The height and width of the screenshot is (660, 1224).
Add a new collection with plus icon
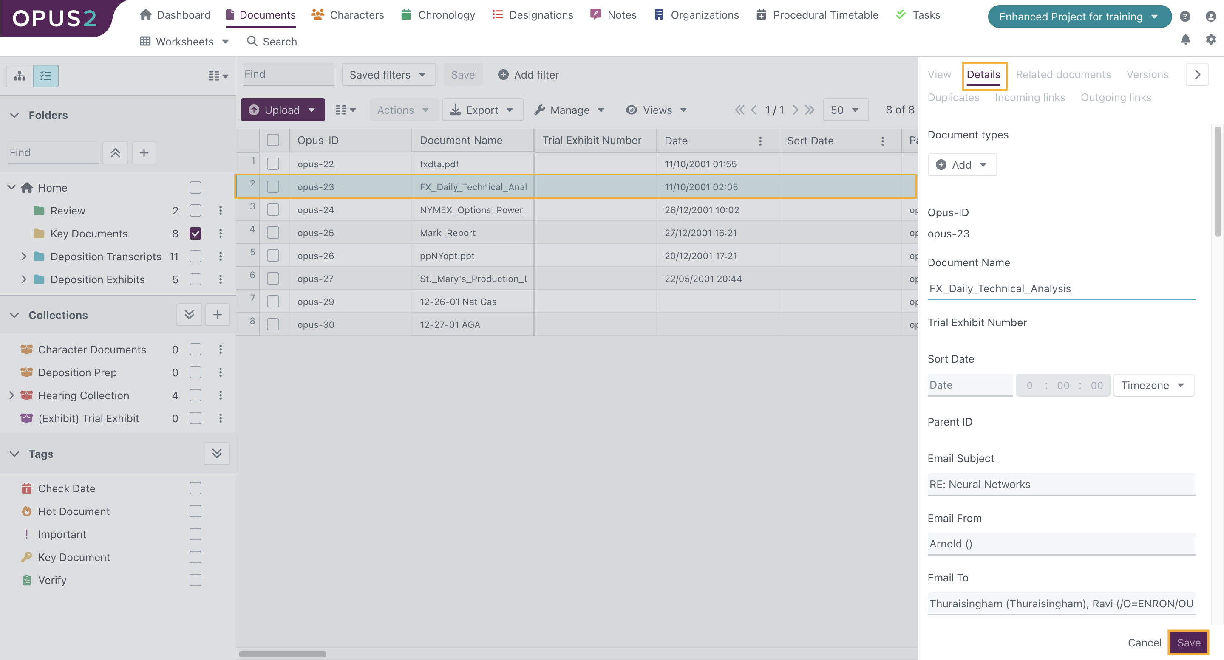pyautogui.click(x=217, y=314)
